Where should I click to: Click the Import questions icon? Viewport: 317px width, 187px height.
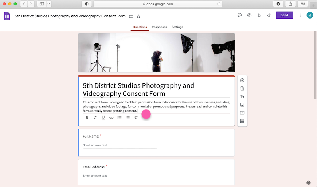point(242,89)
